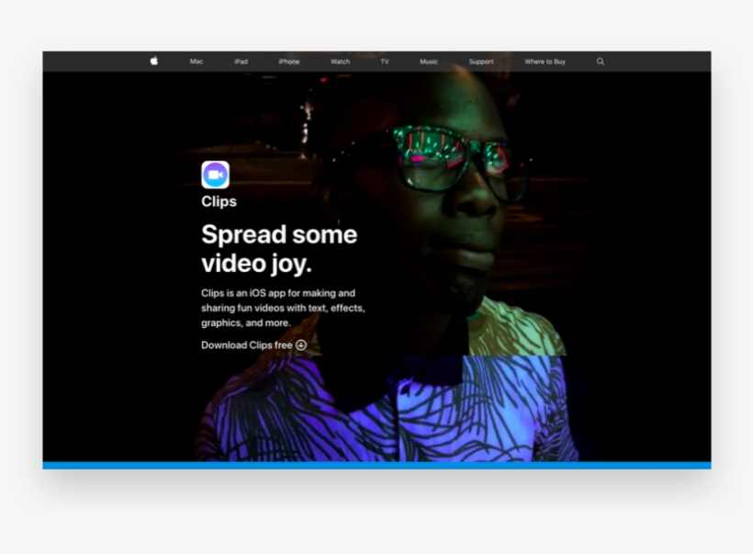Open the Music navigation item
Screen dimensions: 753x554
[x=428, y=62]
